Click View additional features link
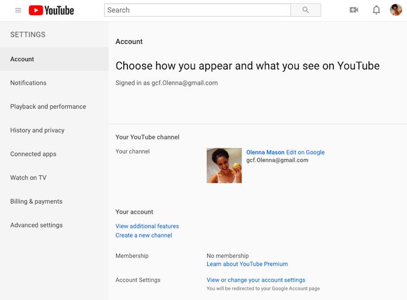The image size is (407, 300). [147, 226]
